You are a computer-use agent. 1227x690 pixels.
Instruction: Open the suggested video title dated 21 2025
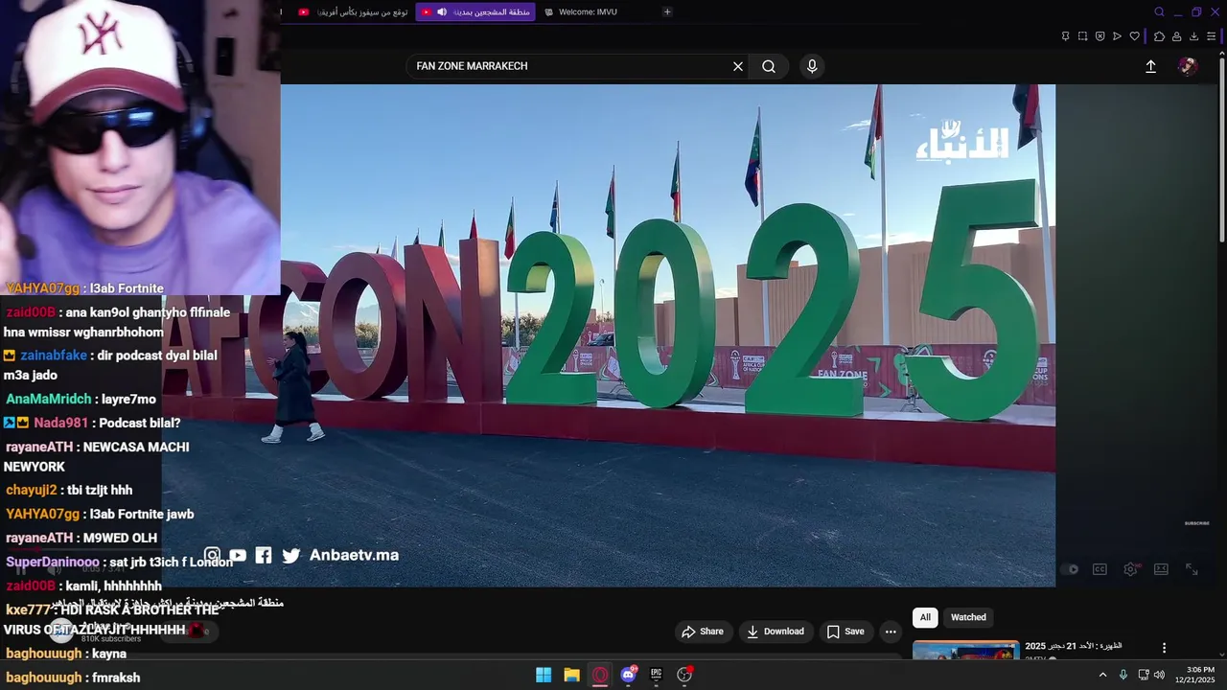pyautogui.click(x=1074, y=646)
